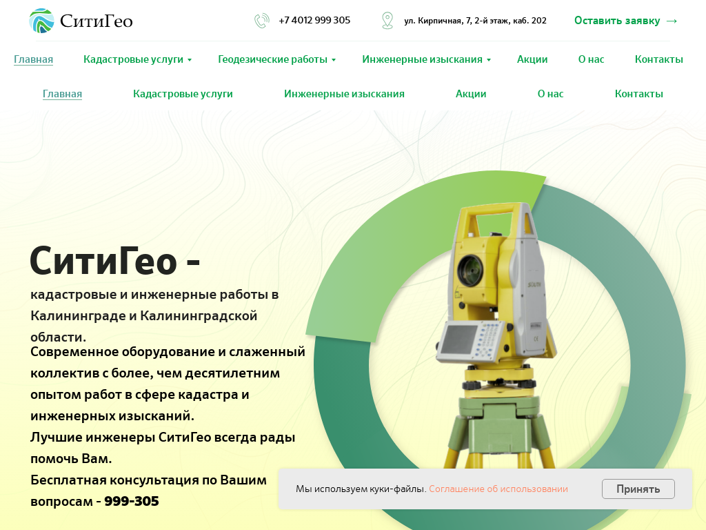Select Инженерные изыскания in the second navigation row
Image resolution: width=706 pixels, height=530 pixels.
tap(344, 94)
